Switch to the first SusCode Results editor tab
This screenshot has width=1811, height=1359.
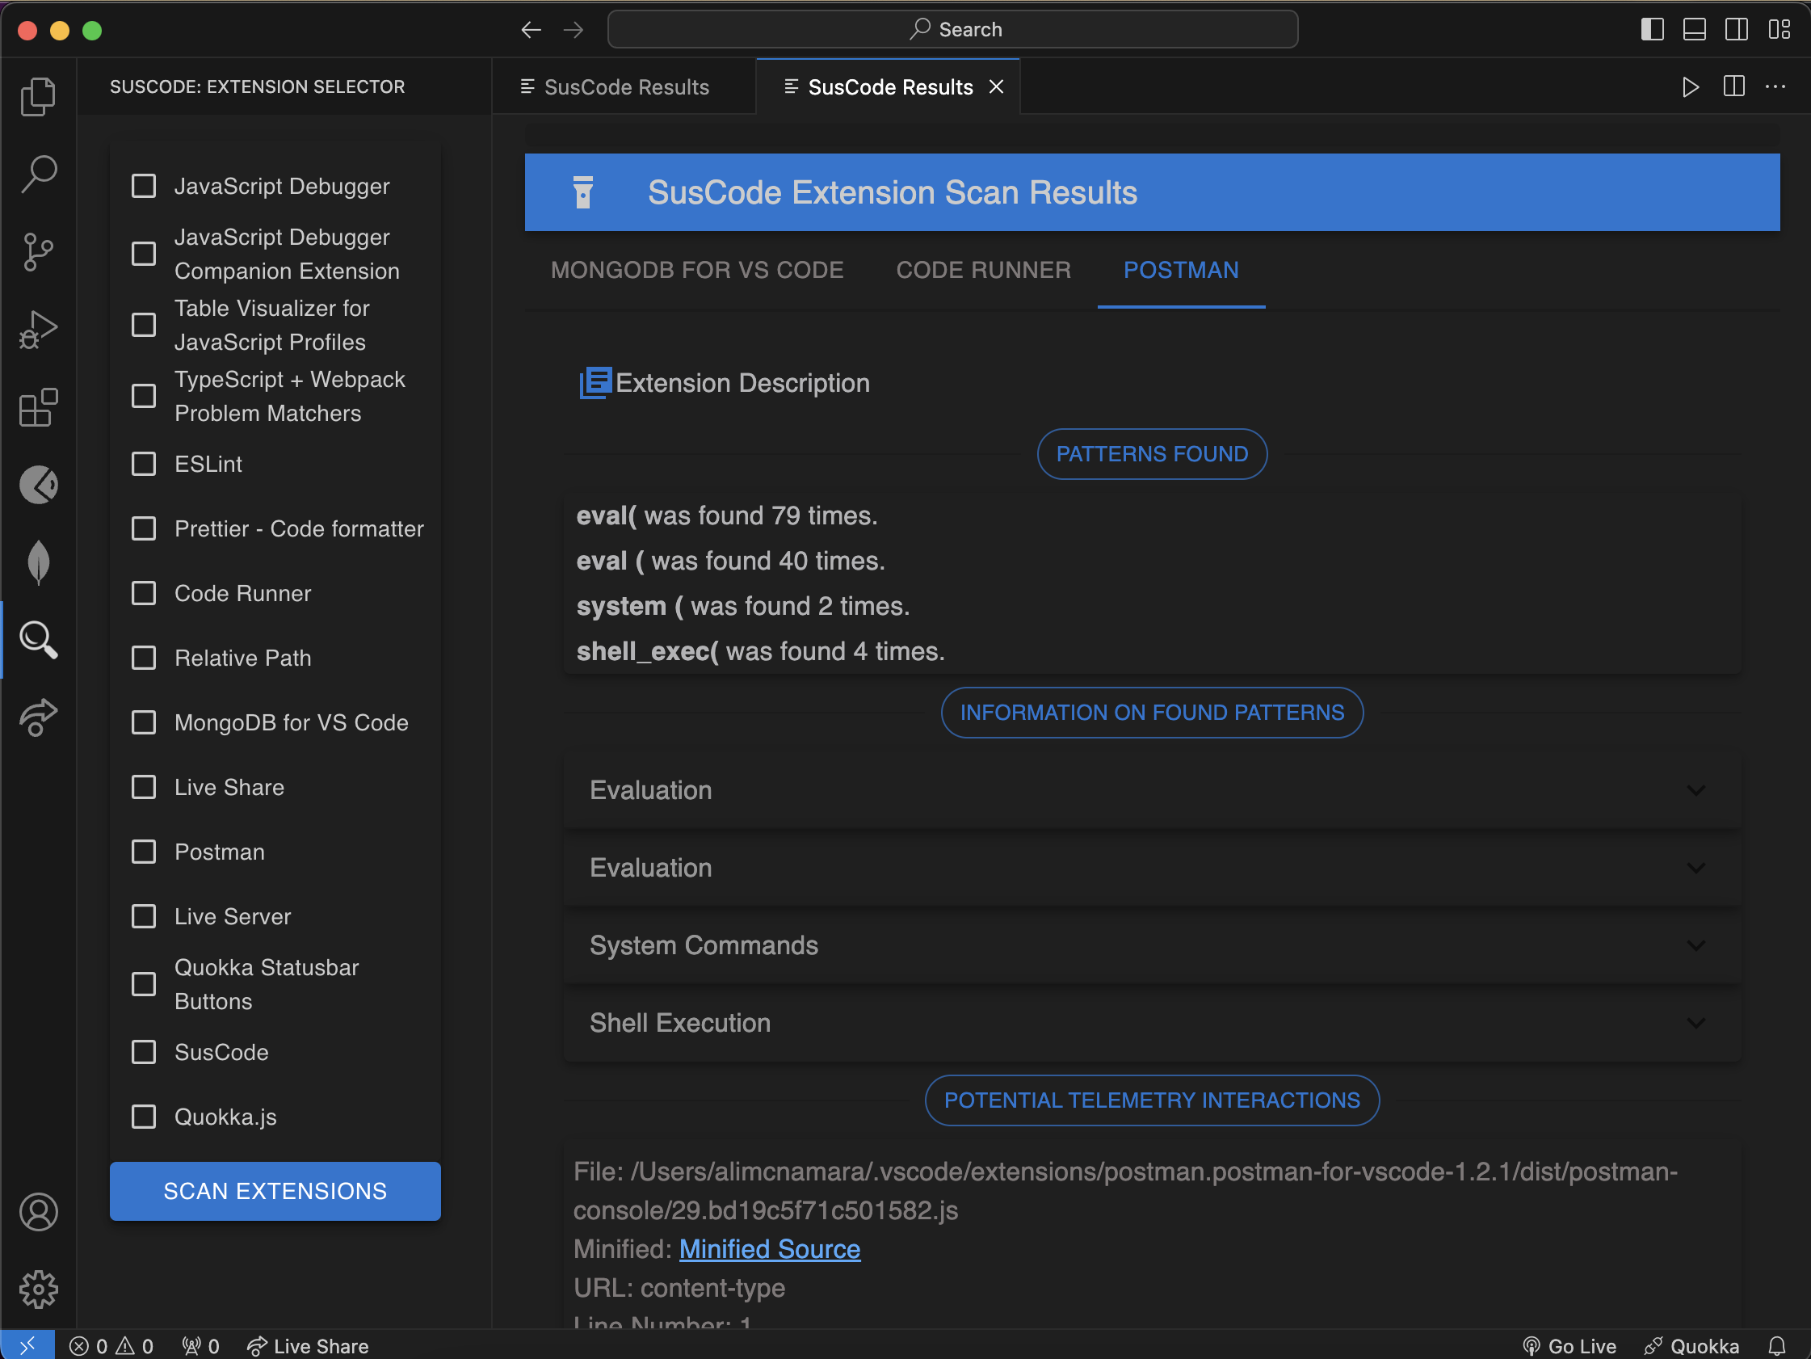624,86
